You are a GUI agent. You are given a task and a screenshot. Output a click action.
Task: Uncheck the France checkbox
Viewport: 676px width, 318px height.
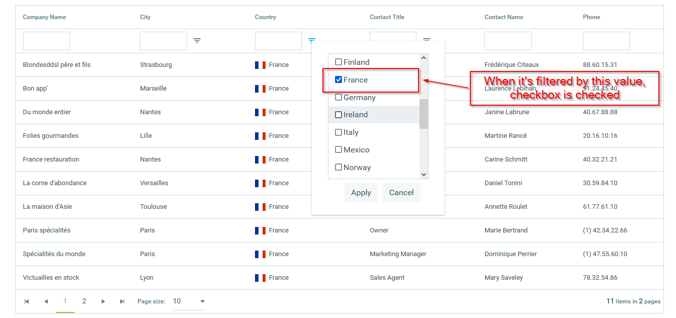point(339,80)
